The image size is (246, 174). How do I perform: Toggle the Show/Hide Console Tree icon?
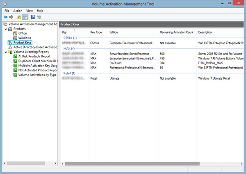tap(25, 17)
